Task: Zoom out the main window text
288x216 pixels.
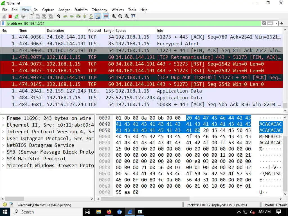Action: coord(120,16)
